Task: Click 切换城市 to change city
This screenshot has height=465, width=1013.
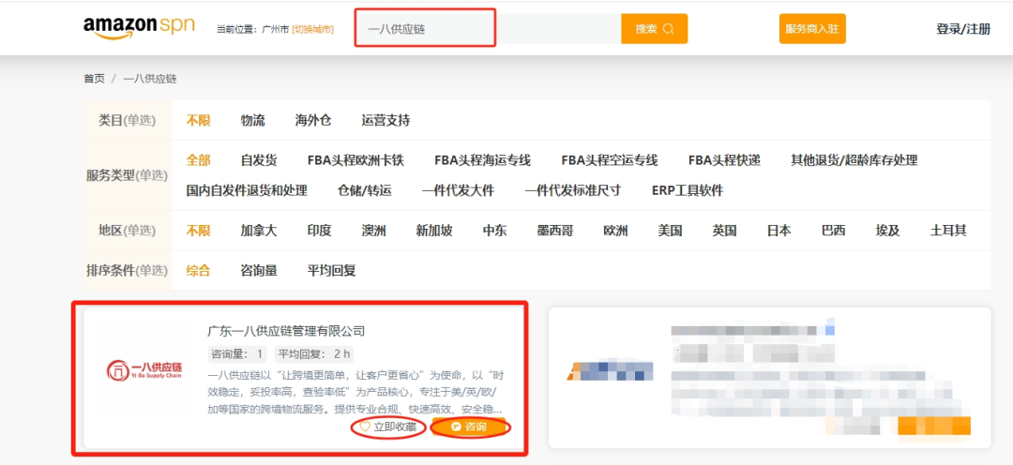Action: [x=312, y=29]
